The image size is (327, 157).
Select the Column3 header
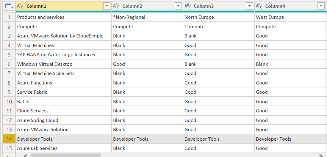pos(219,6)
